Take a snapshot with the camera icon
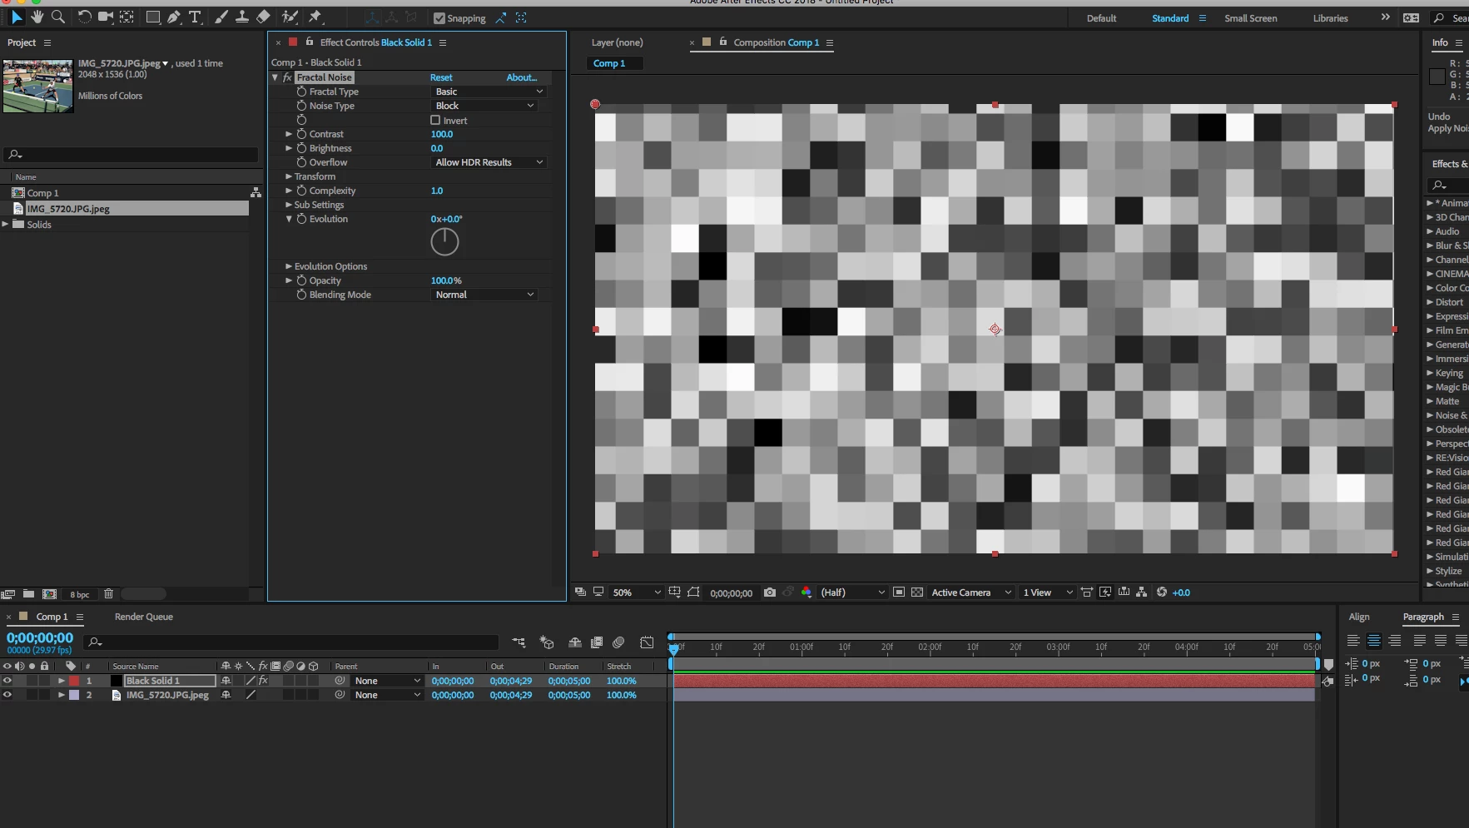The width and height of the screenshot is (1469, 828). 770,592
